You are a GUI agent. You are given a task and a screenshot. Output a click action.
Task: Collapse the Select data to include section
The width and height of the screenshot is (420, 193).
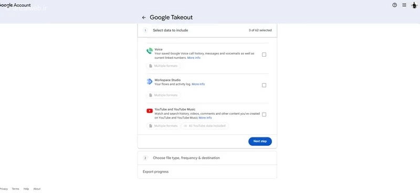[207, 30]
